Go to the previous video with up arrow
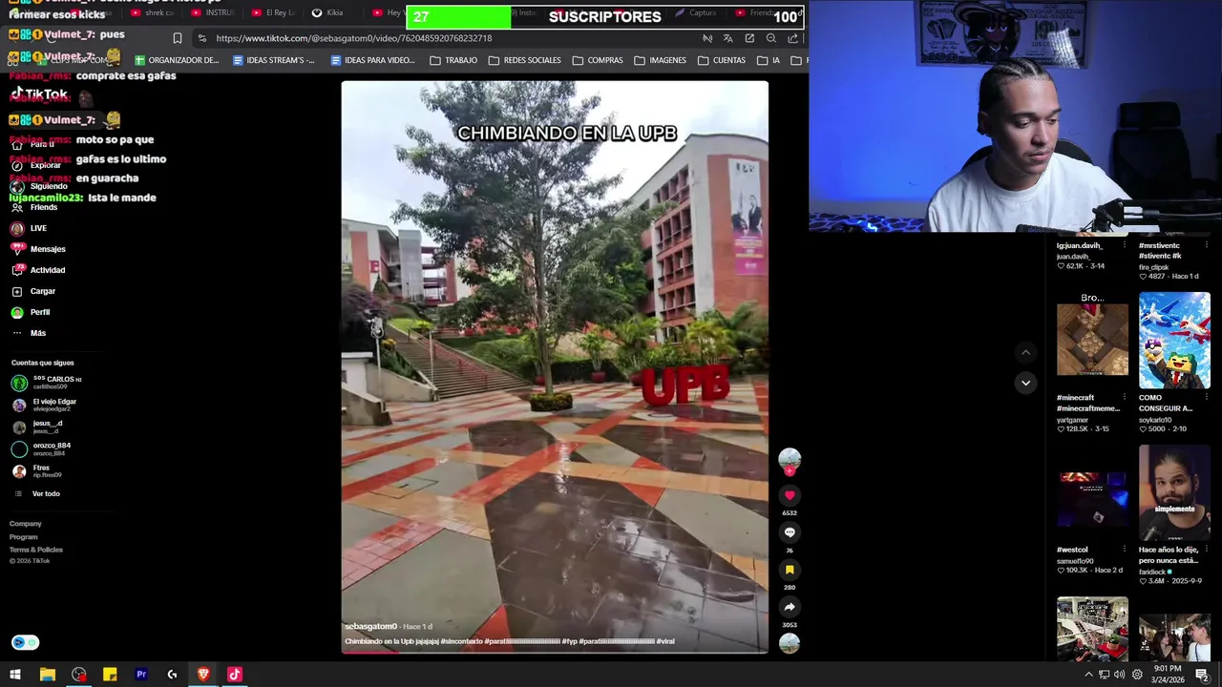The height and width of the screenshot is (687, 1222). (x=1025, y=352)
